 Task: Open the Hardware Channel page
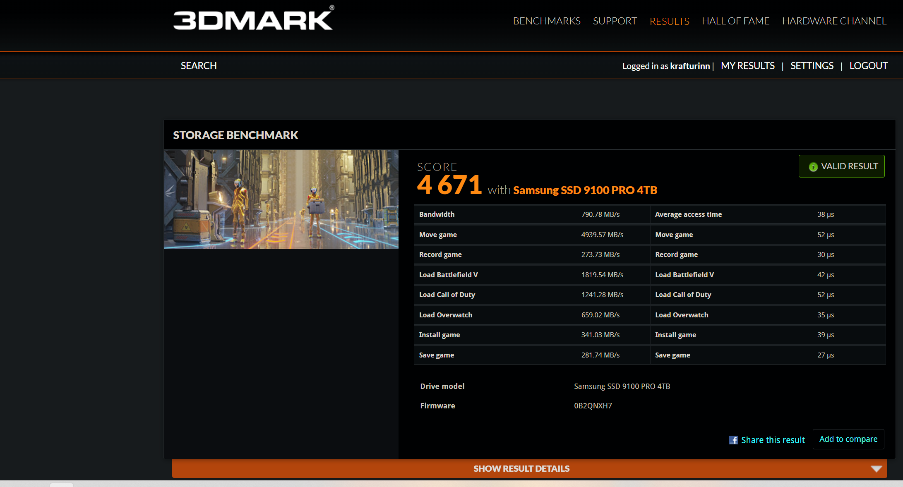point(834,21)
